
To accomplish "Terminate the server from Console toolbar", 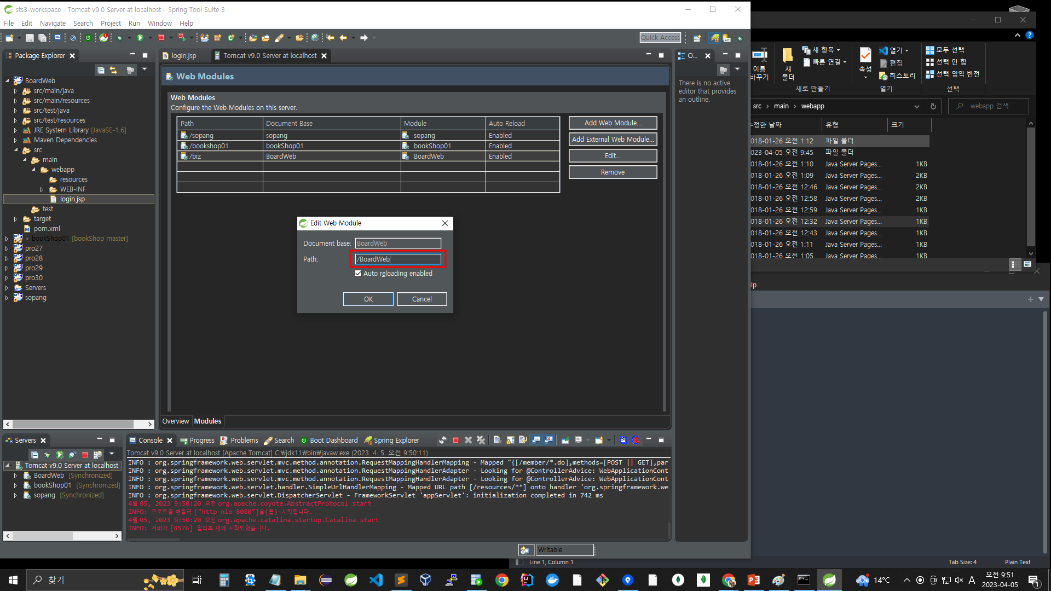I will tap(455, 440).
